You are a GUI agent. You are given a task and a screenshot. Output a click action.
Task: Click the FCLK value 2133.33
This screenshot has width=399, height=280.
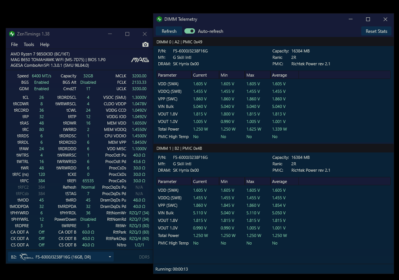click(x=139, y=82)
